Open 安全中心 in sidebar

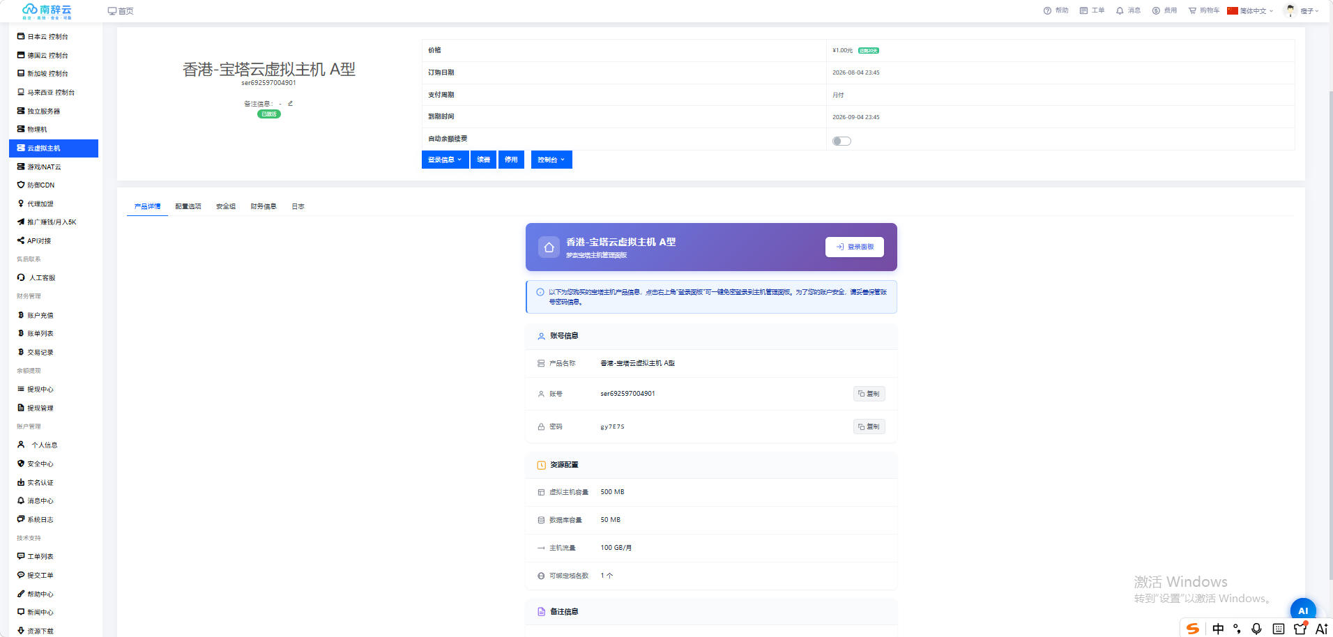(54, 463)
